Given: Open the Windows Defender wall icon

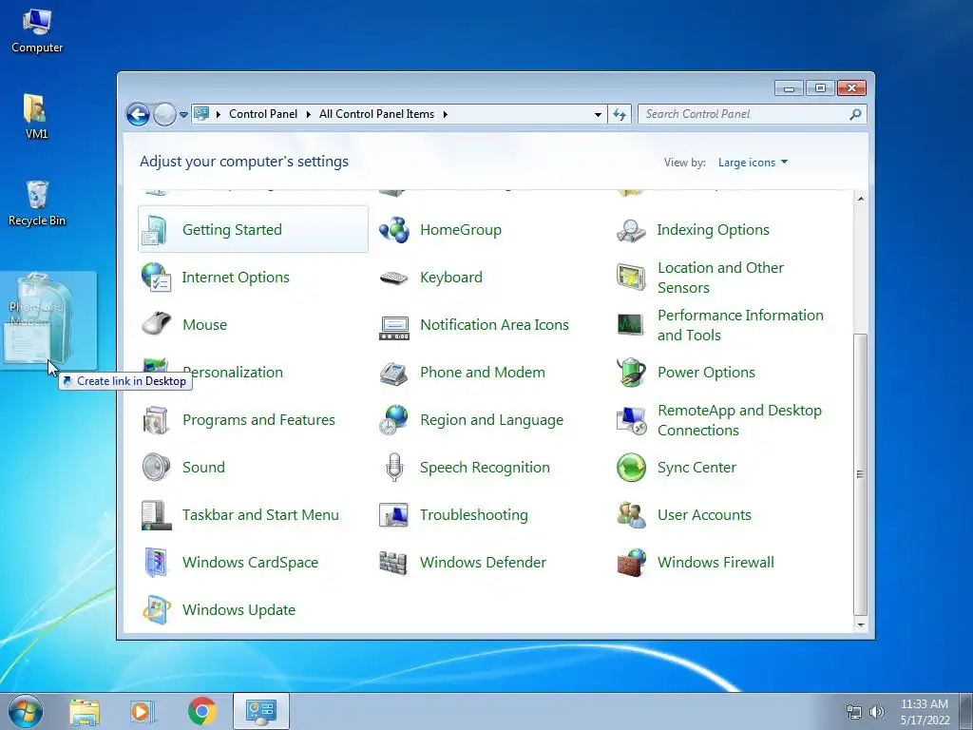Looking at the screenshot, I should [x=393, y=563].
